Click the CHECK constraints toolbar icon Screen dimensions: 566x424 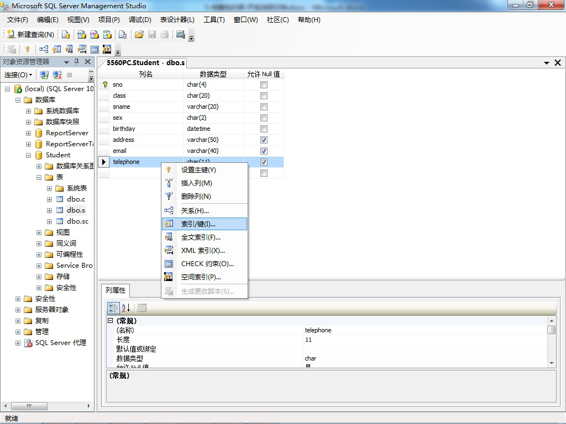(95, 49)
